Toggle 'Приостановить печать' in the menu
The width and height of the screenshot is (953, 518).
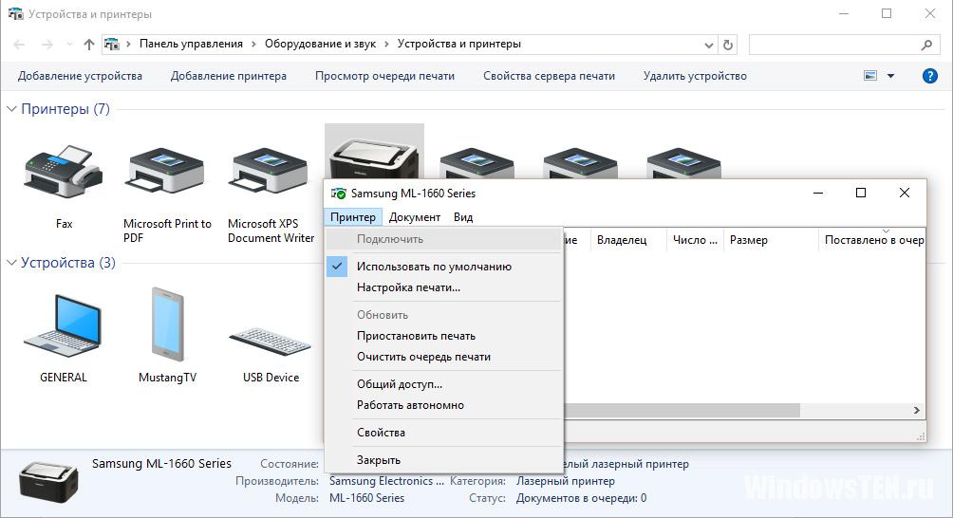click(416, 336)
